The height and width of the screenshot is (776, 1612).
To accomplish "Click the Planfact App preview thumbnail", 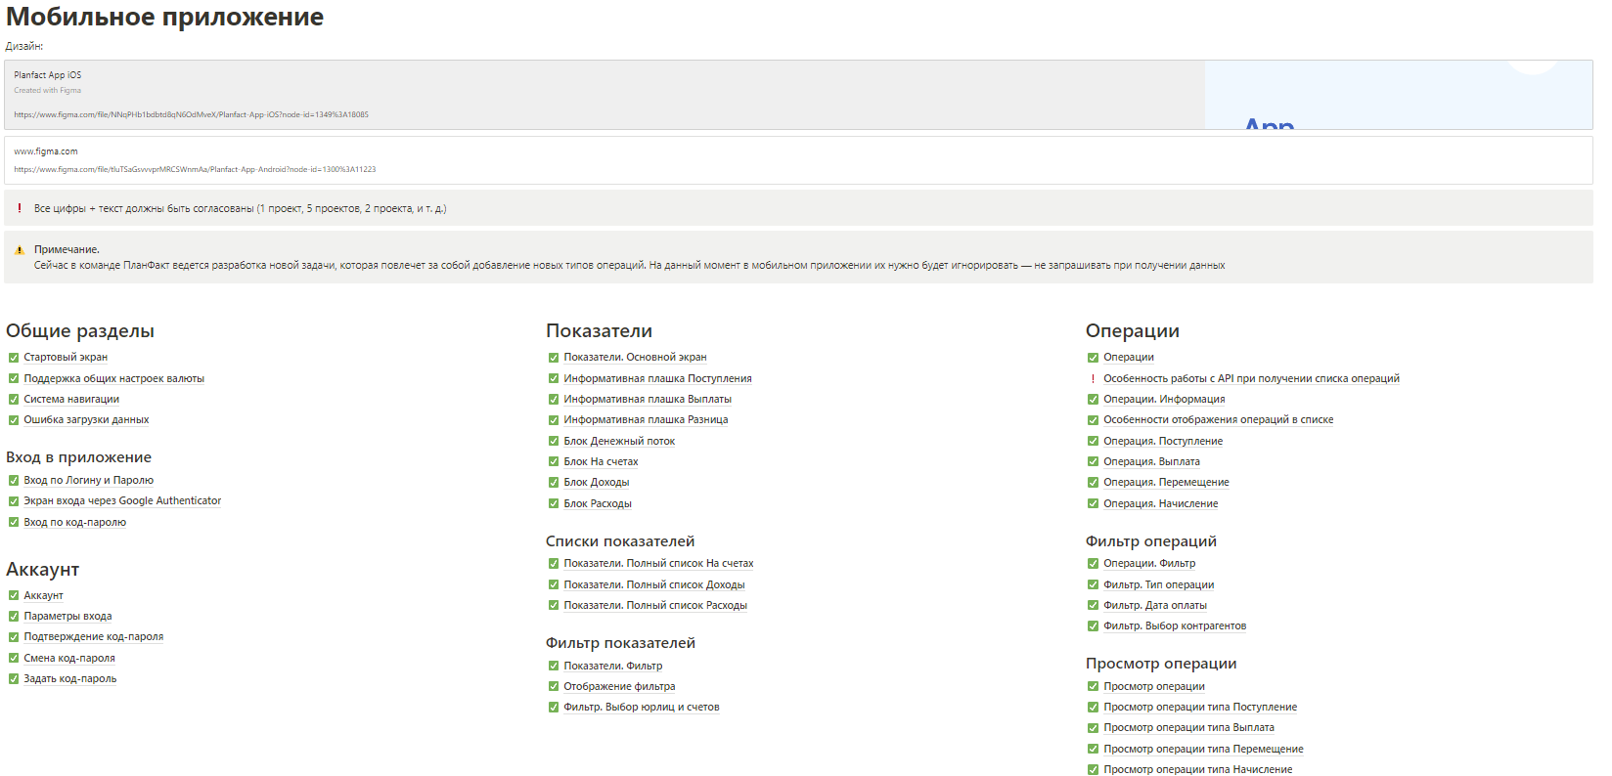I will click(x=1399, y=95).
